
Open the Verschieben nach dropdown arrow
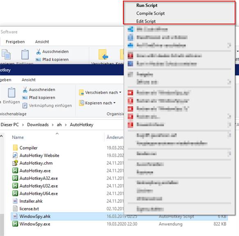pos(120,92)
